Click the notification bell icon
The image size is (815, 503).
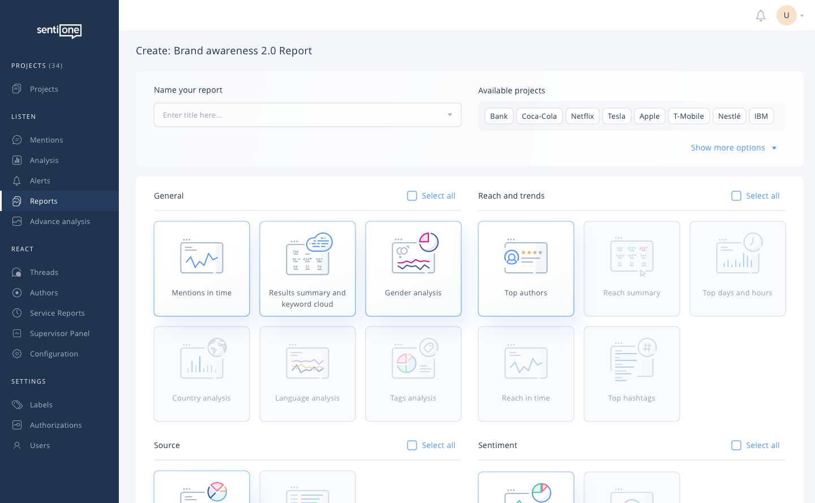[761, 16]
